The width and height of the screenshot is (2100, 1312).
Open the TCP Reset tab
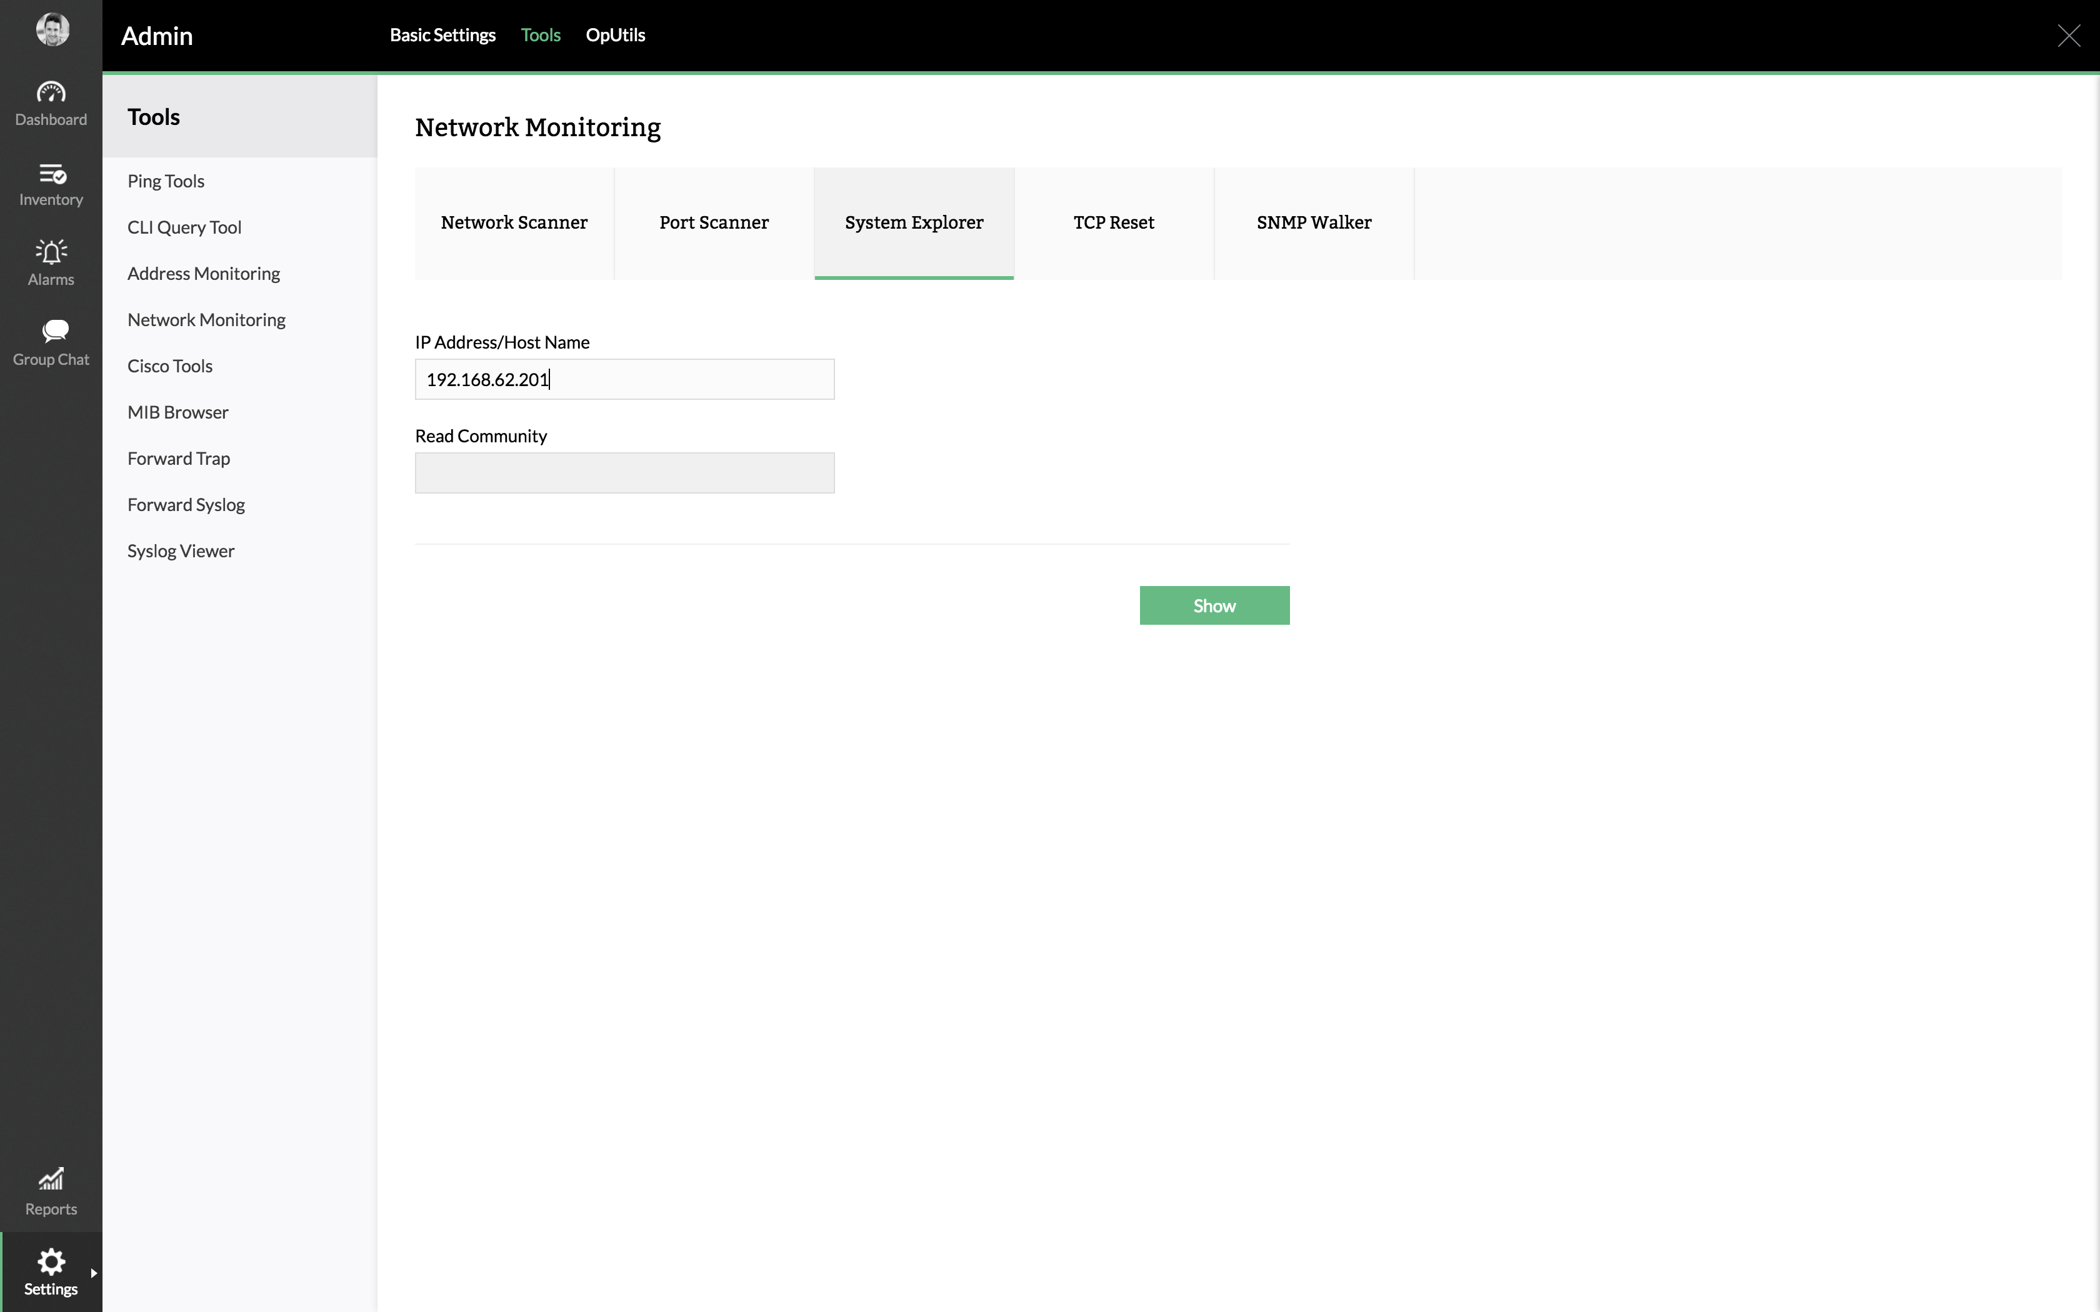[x=1113, y=223]
